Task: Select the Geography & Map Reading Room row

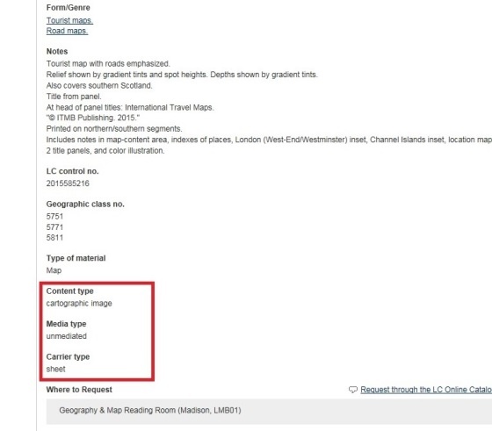Action: point(269,412)
